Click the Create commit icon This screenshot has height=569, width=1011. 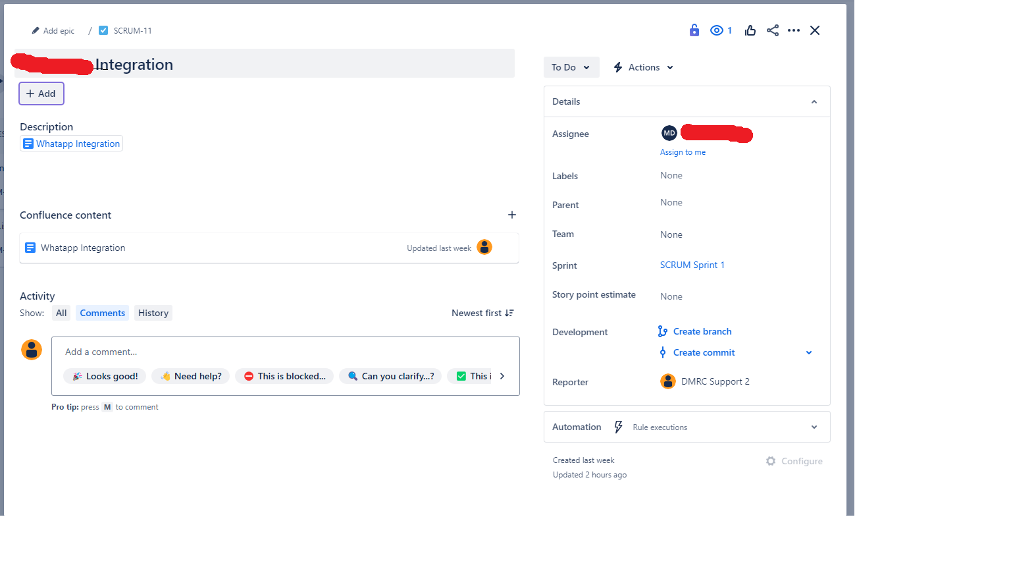pos(663,352)
